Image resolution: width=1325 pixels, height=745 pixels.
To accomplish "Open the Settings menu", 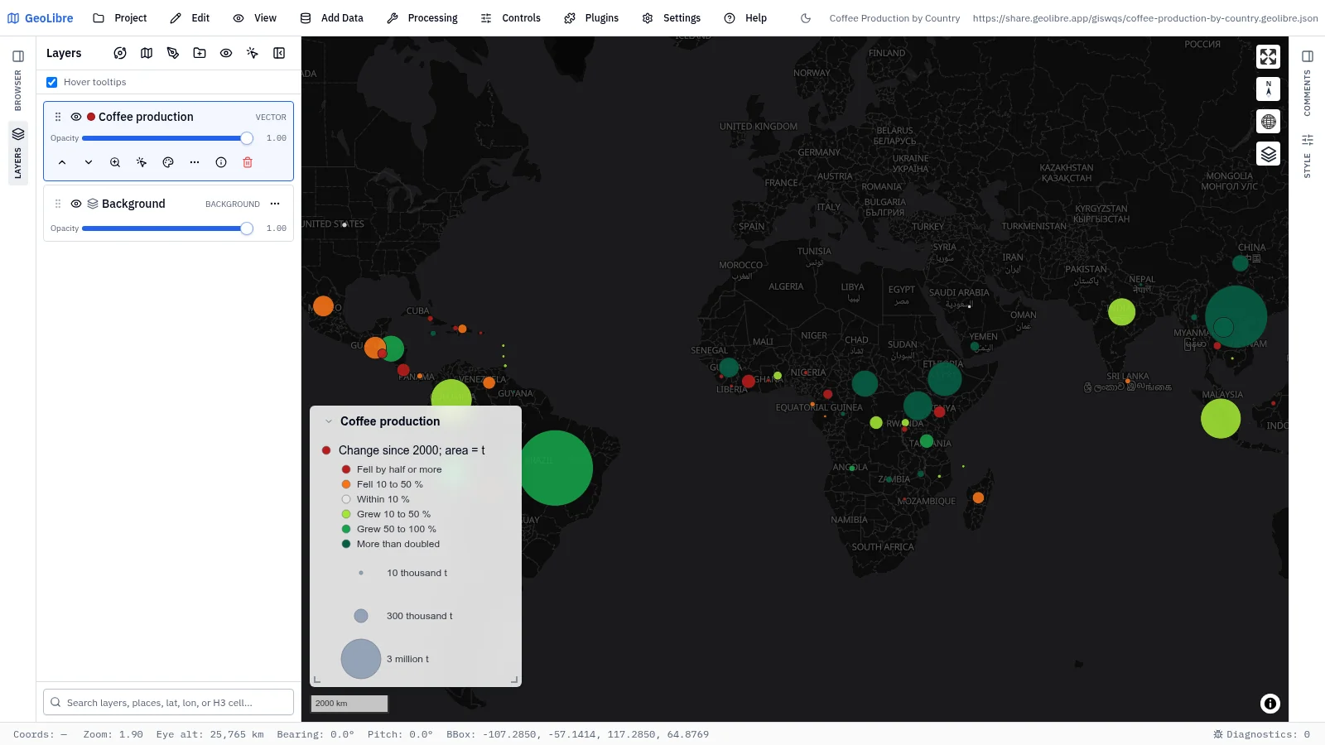I will point(672,18).
